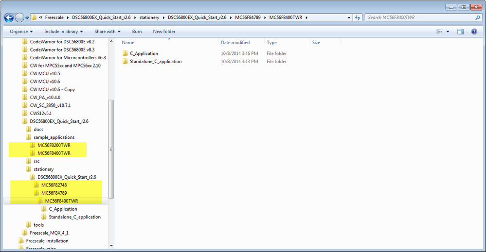Select CW_SC_3850_v10.7.1 tree folder

tap(50, 105)
